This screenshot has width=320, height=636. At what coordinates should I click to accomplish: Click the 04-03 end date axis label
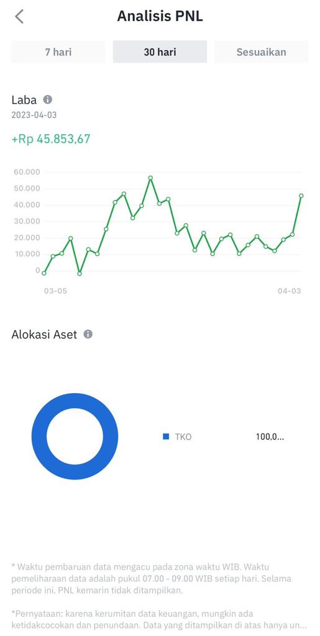(x=289, y=291)
